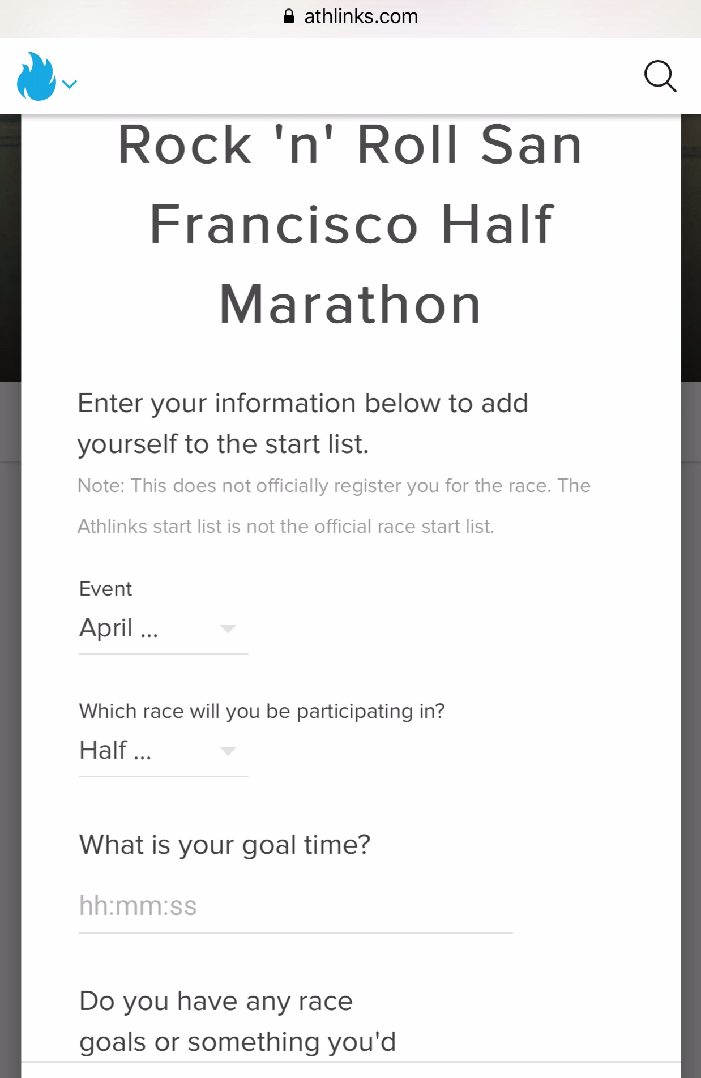Click the 'Event' field label

pyautogui.click(x=106, y=589)
